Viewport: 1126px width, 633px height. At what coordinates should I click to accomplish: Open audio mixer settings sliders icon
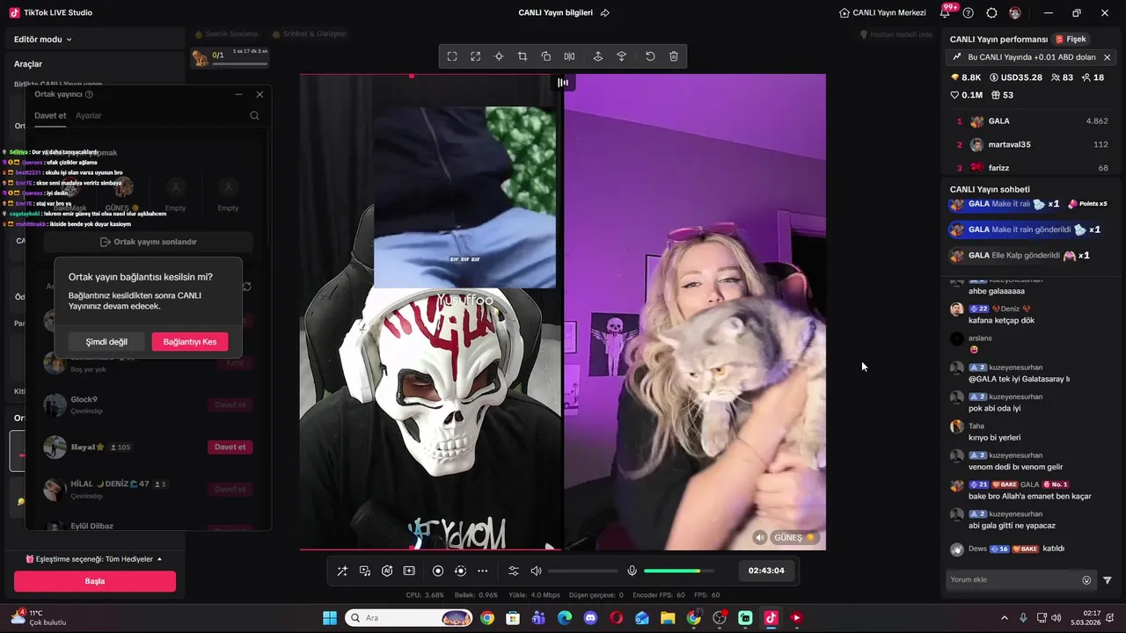coord(514,571)
